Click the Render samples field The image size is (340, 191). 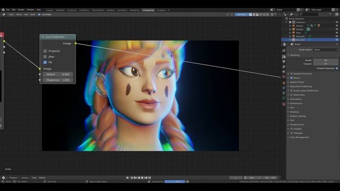pyautogui.click(x=326, y=60)
